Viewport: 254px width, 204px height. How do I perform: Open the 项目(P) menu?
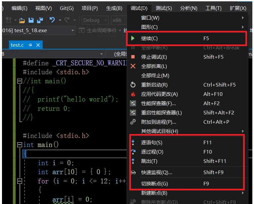[90, 8]
